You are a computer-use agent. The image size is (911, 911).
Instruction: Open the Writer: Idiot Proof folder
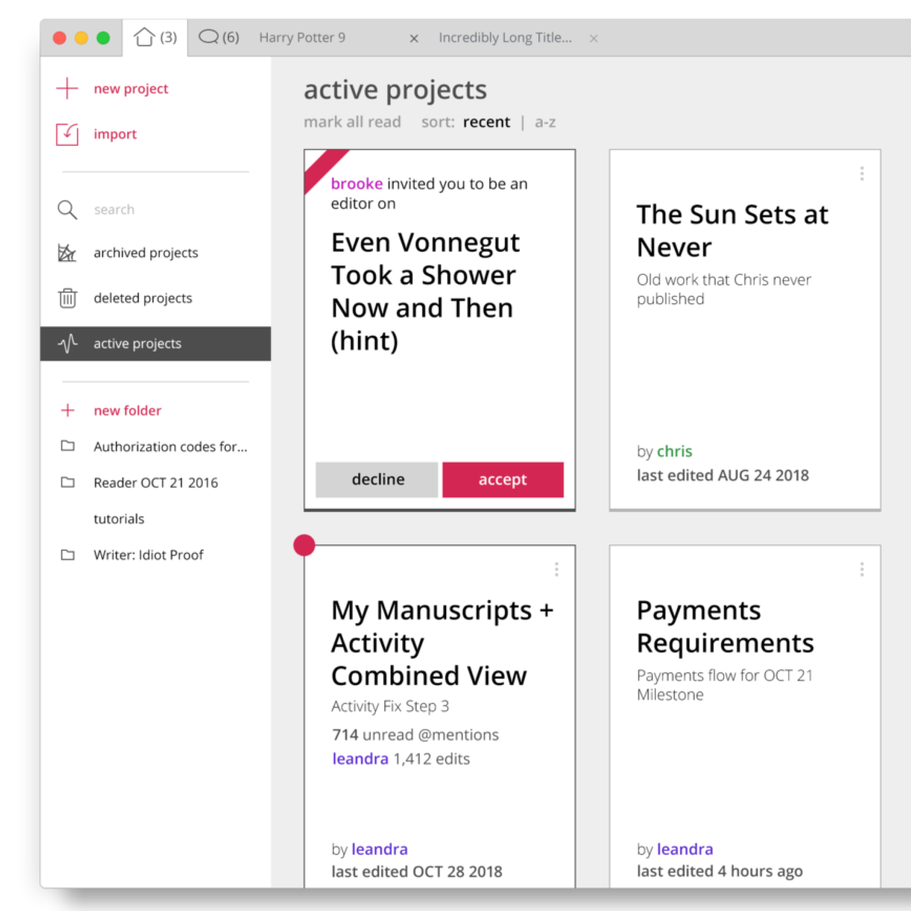[148, 555]
